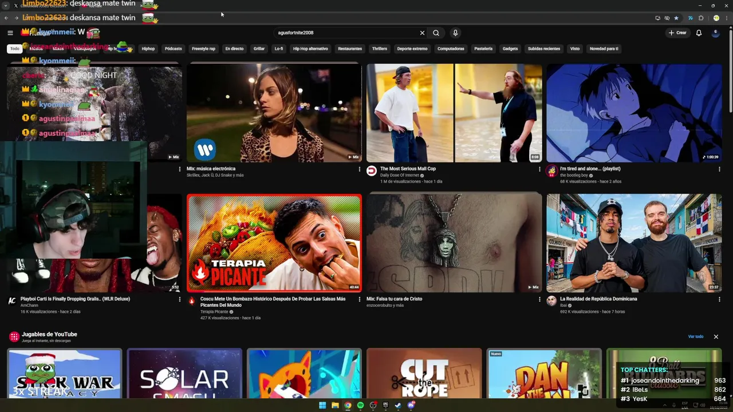Open the 7TV extension icon
Image resolution: width=733 pixels, height=412 pixels.
click(x=691, y=18)
